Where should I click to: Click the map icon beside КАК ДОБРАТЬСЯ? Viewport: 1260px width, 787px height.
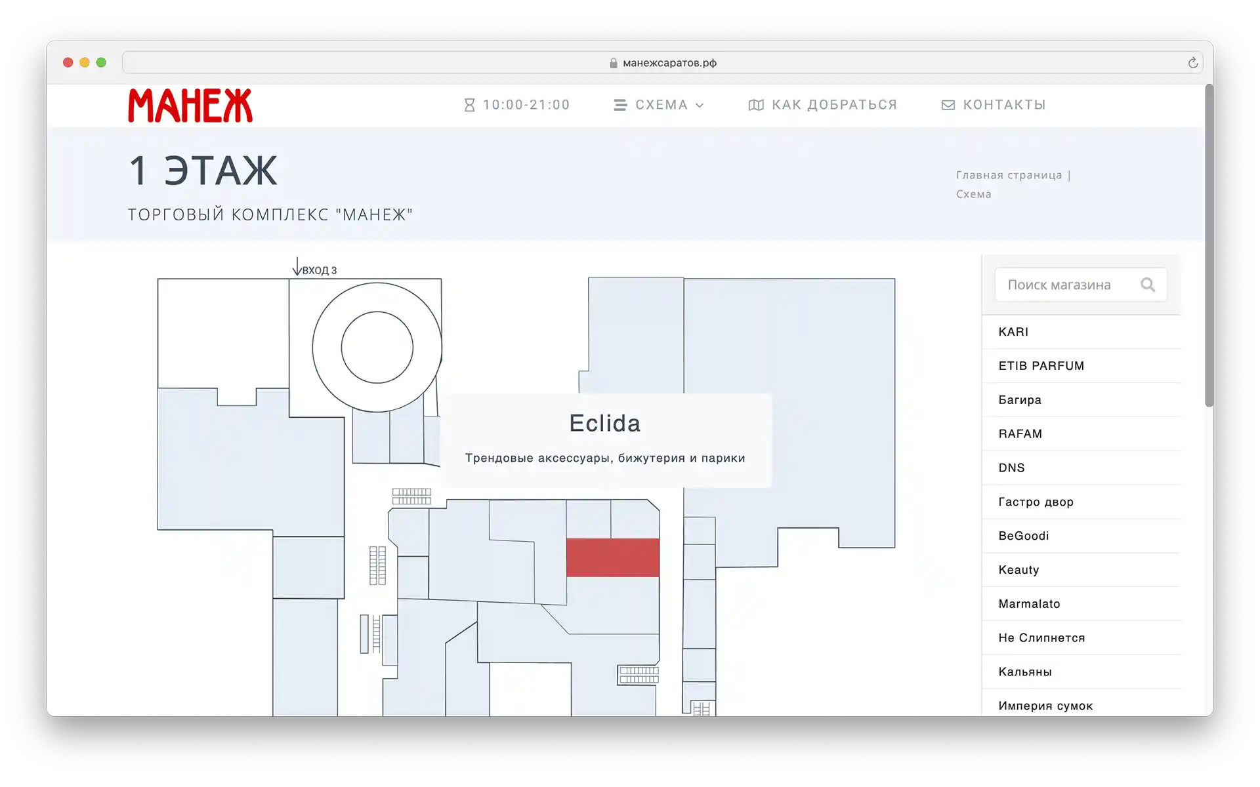(756, 105)
